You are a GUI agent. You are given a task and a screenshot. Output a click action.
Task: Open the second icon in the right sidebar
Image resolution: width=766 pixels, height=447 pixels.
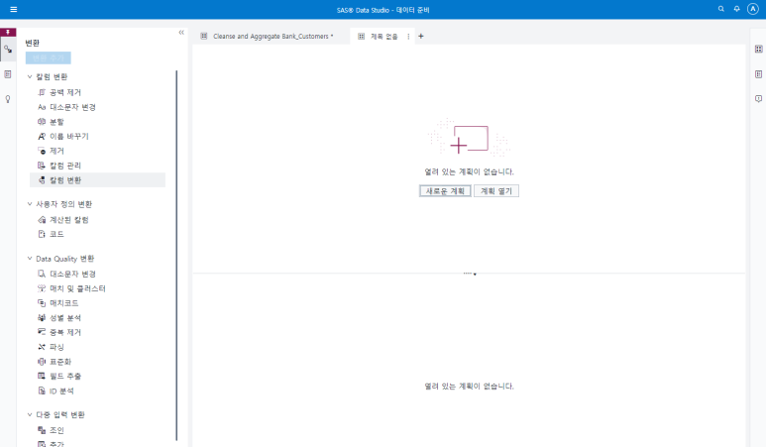point(758,74)
